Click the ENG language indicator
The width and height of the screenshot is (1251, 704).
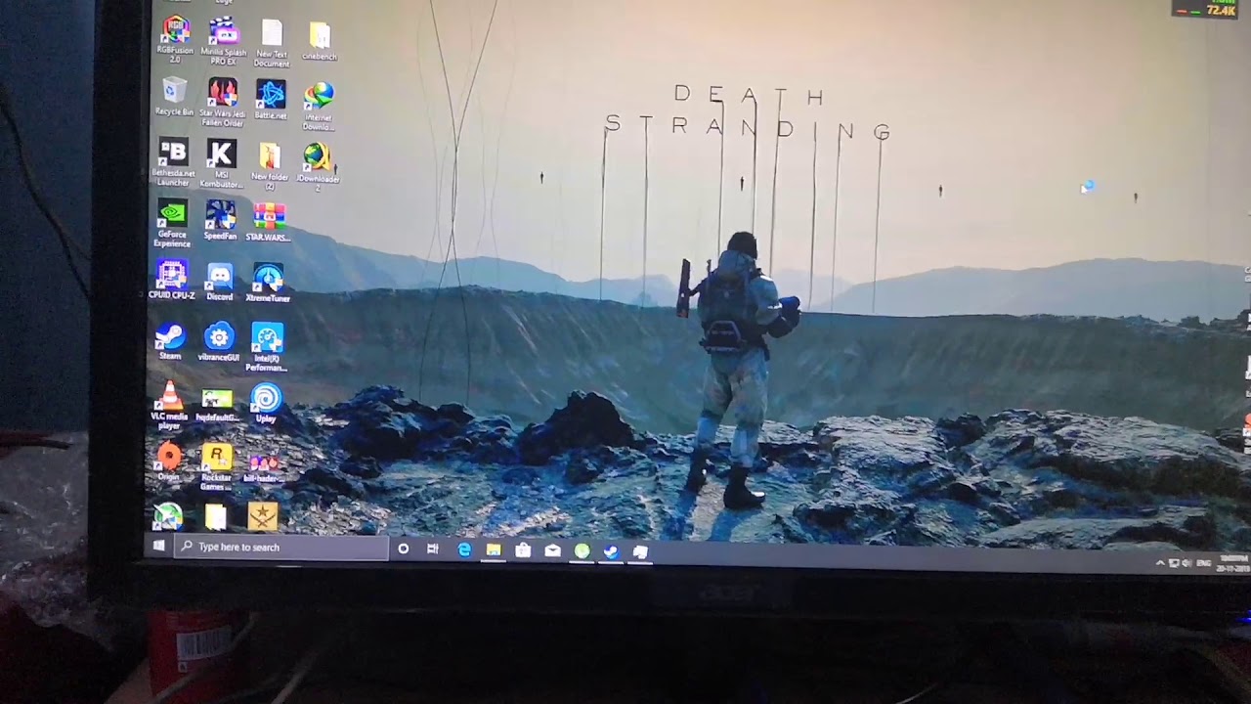click(x=1203, y=562)
